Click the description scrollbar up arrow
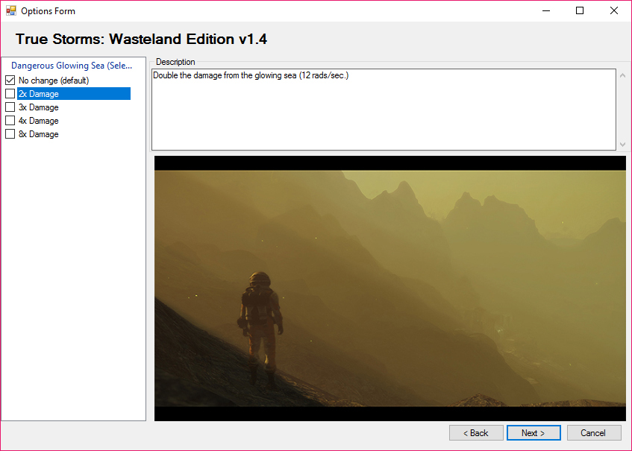Viewport: 632px width, 451px height. [x=622, y=75]
